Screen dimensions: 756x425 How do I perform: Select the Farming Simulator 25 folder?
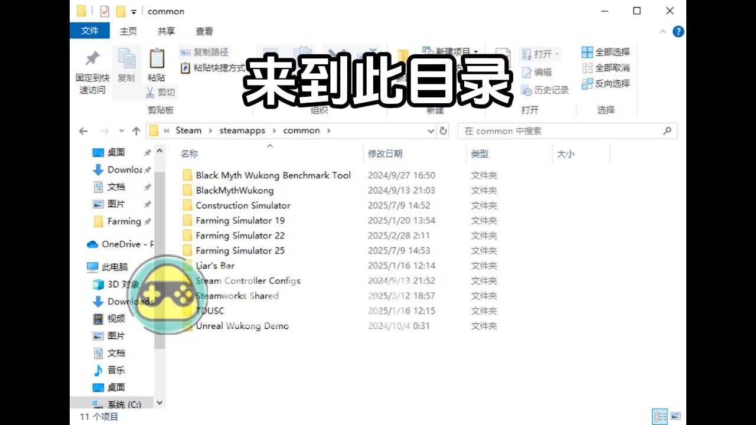click(x=240, y=250)
